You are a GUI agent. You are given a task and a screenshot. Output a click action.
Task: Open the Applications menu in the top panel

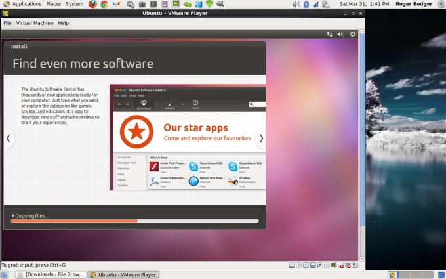26,4
